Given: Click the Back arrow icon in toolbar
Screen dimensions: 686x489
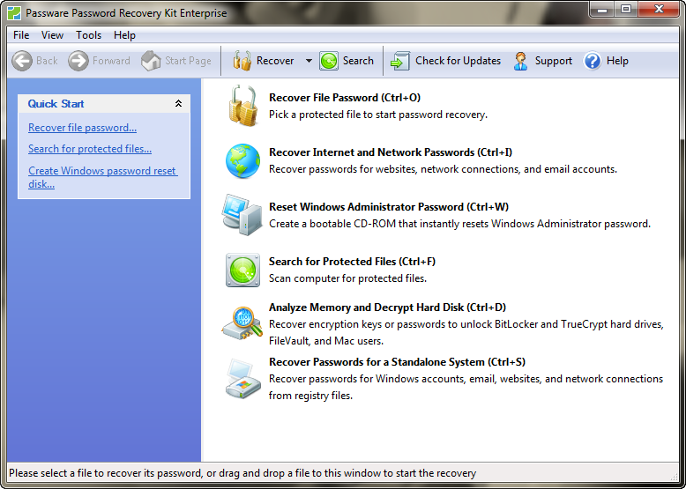Looking at the screenshot, I should pos(22,61).
